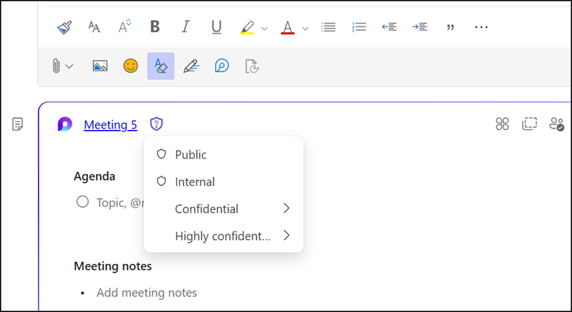The width and height of the screenshot is (572, 312).
Task: Open highlight color dropdown arrow
Action: coord(265,29)
